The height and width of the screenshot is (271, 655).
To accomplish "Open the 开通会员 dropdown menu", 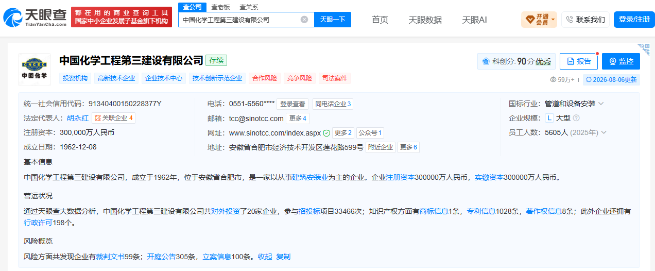I will (x=539, y=20).
